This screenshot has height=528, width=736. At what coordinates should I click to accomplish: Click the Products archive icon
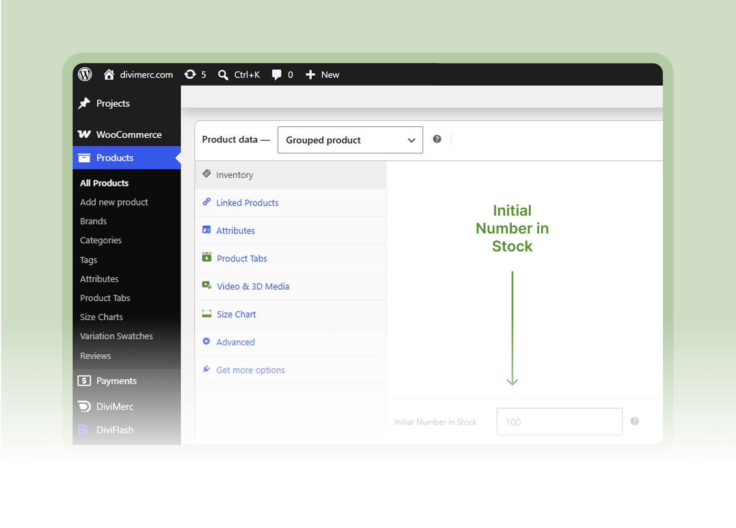84,158
